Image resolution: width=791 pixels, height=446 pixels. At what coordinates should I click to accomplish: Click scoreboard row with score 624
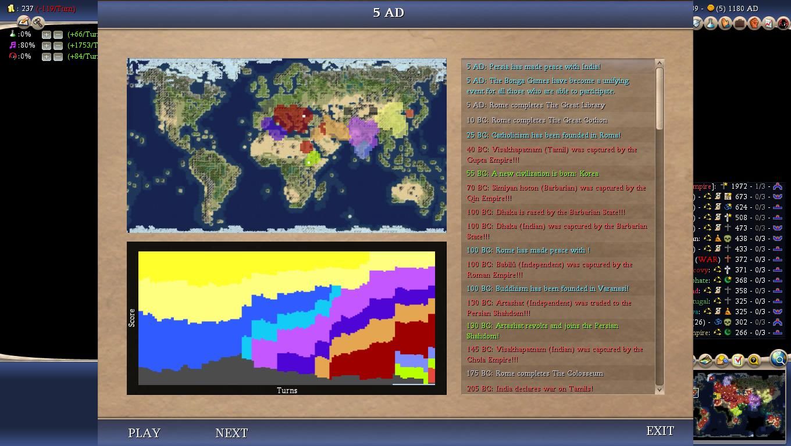(739, 207)
